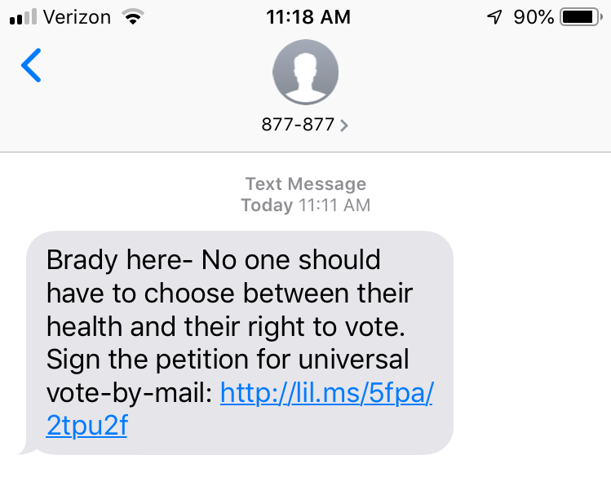Image resolution: width=611 pixels, height=486 pixels.
Task: Tap the 90% battery percentage
Action: [x=534, y=17]
